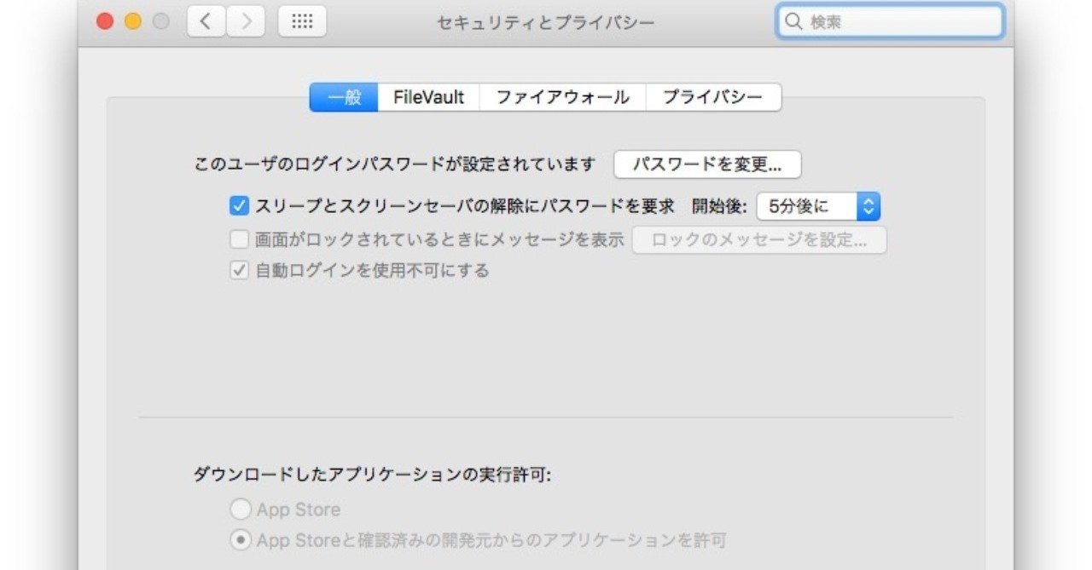The image size is (1092, 570).
Task: Choose App Storeと確認済みの開発元 radio option
Action: [241, 540]
